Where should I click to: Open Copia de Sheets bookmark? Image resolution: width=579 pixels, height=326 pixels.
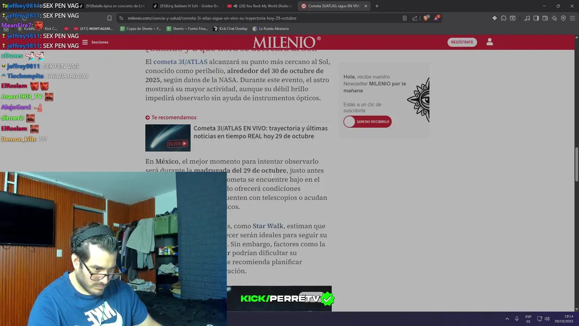[x=141, y=29]
